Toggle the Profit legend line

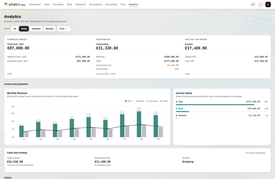pos(164,101)
